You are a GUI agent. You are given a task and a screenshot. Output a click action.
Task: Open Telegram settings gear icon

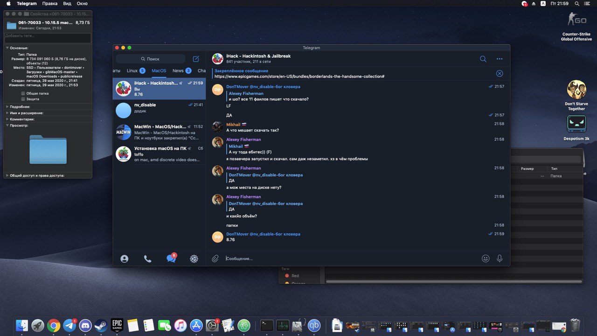[194, 259]
